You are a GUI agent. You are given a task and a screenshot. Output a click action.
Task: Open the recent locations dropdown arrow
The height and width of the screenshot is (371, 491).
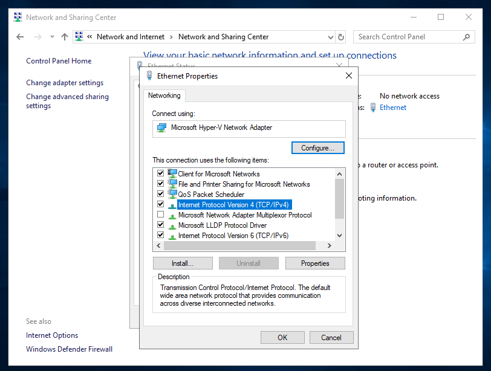pyautogui.click(x=52, y=37)
